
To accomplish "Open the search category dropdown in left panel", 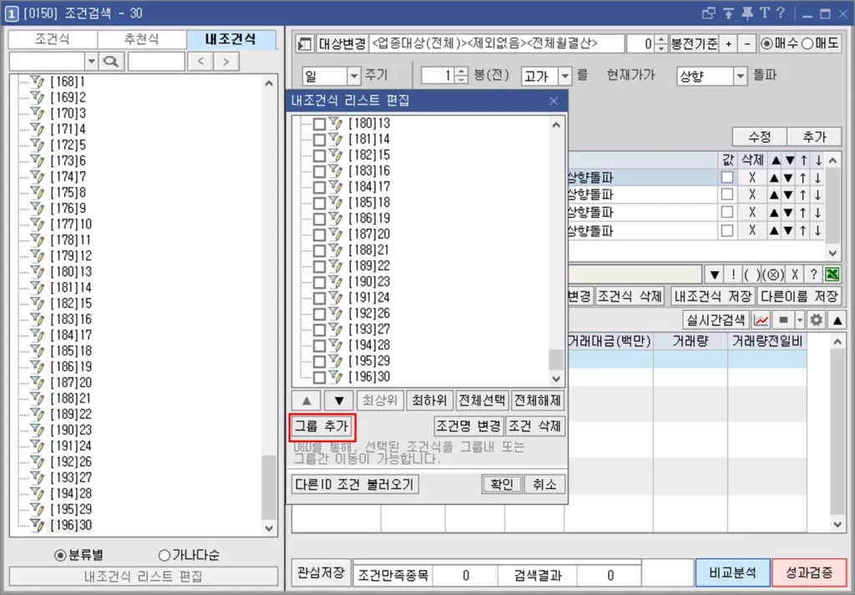I will coord(92,61).
